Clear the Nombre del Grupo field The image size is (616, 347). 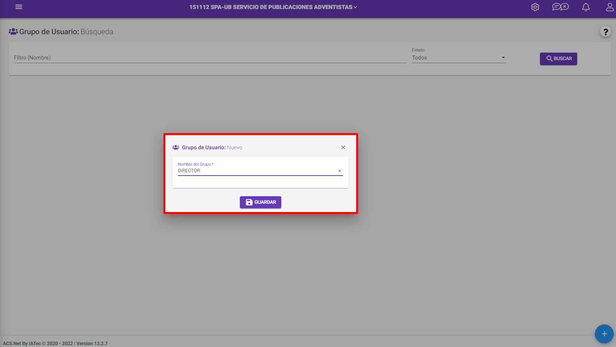340,171
